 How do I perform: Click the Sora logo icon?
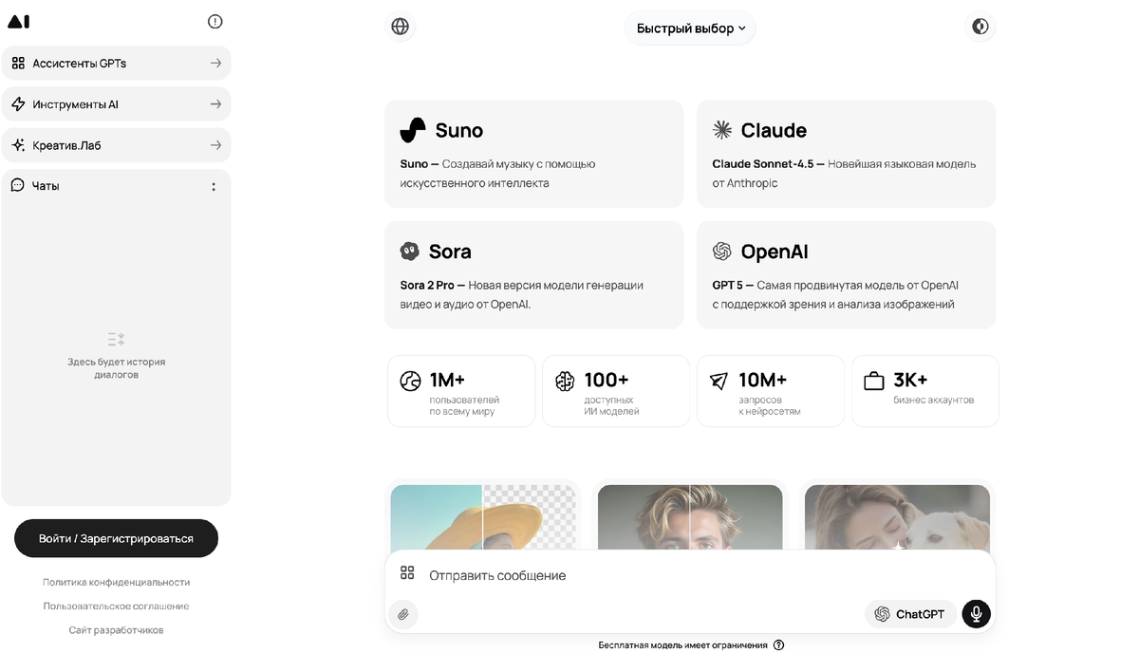coord(410,251)
